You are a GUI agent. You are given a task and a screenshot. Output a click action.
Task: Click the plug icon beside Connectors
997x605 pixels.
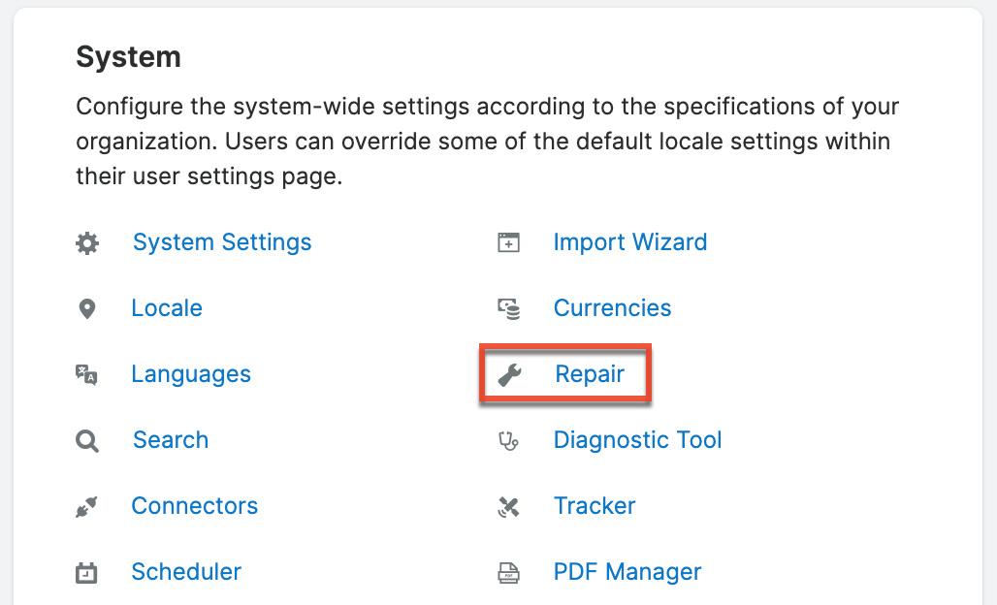tap(86, 506)
